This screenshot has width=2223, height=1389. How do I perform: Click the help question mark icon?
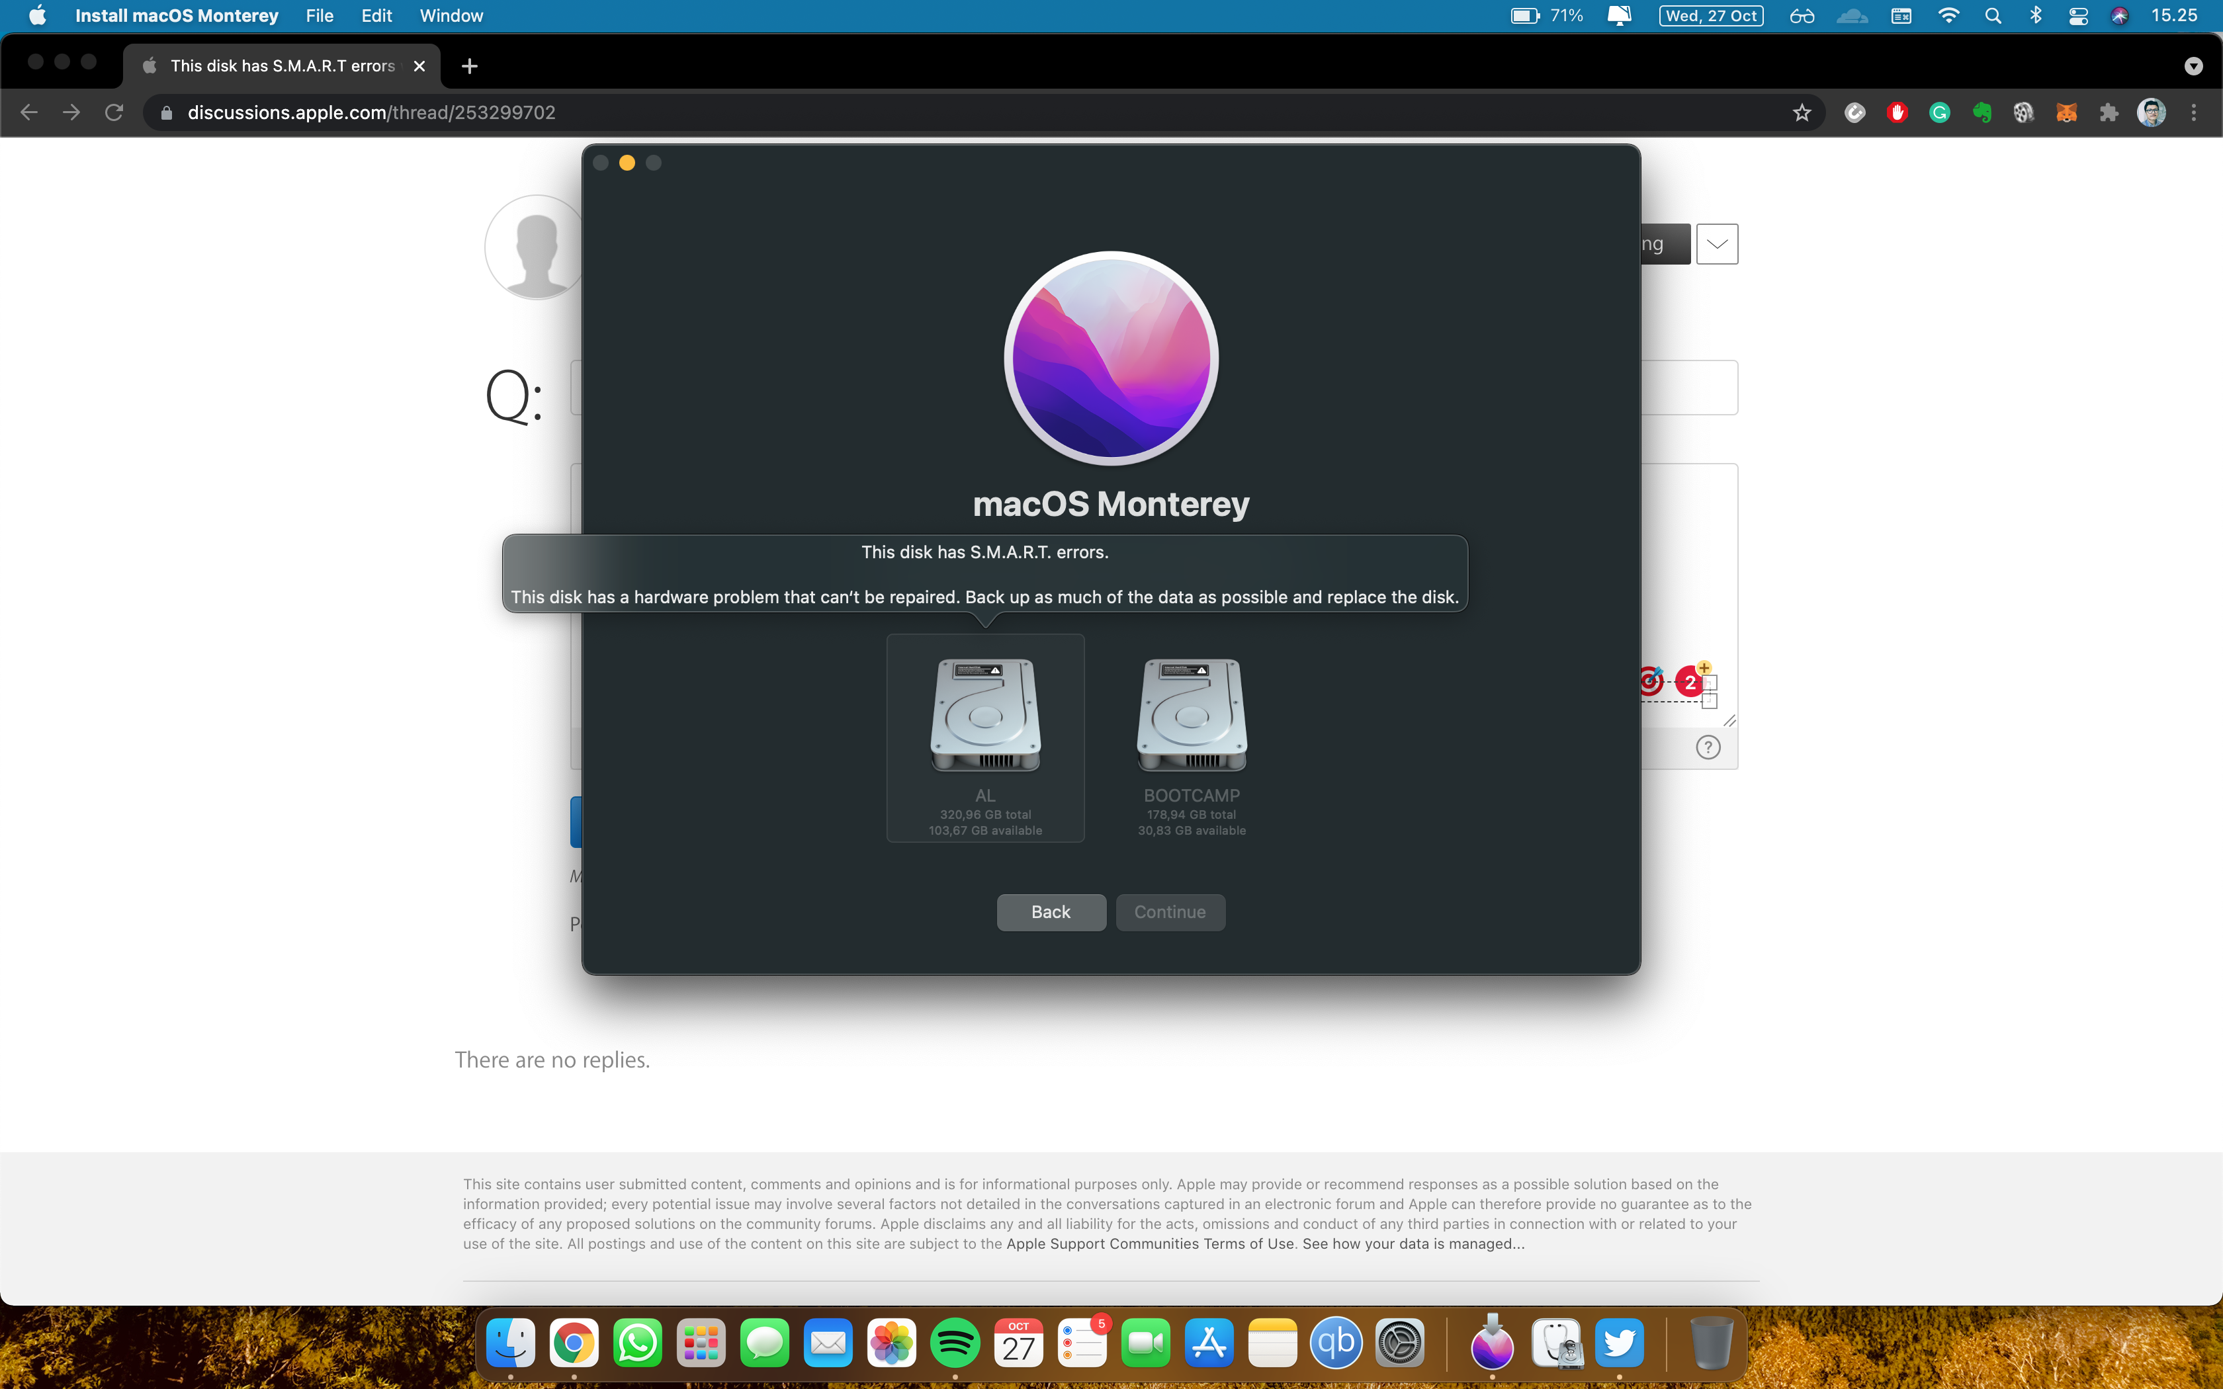(1708, 748)
